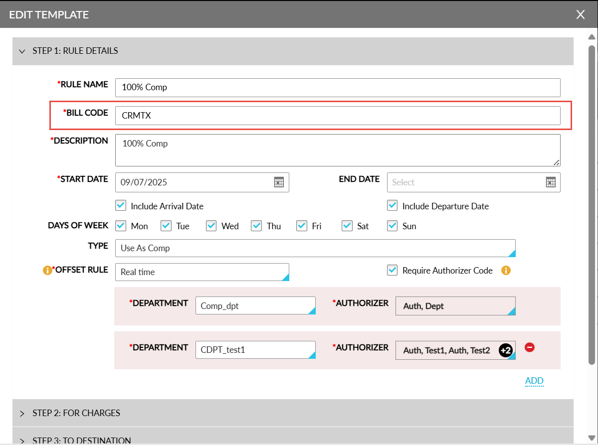Uncheck Include Arrival Date
The image size is (598, 445).
121,205
